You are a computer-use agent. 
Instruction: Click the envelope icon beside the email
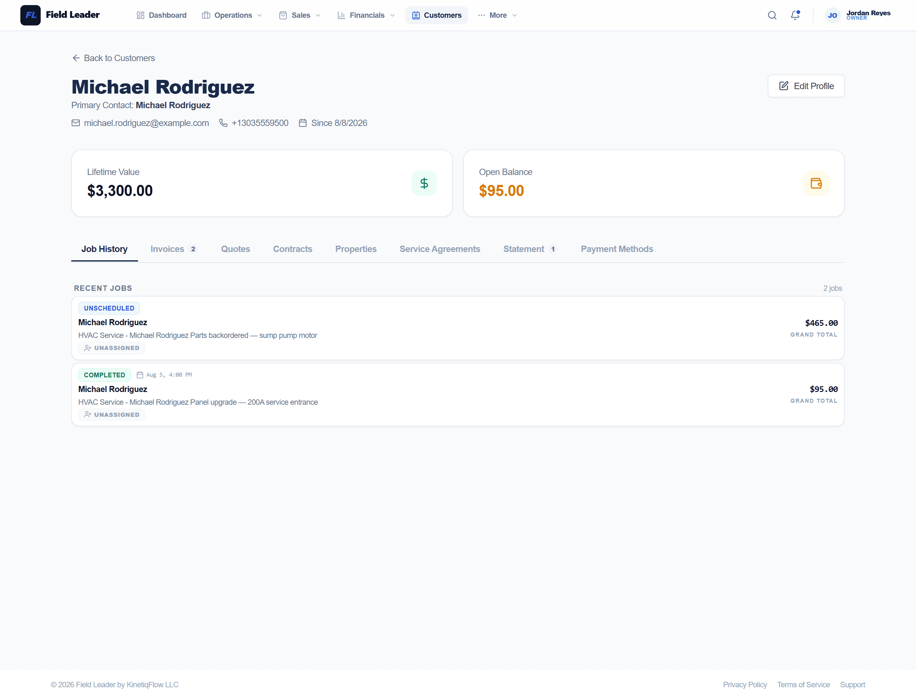[75, 123]
